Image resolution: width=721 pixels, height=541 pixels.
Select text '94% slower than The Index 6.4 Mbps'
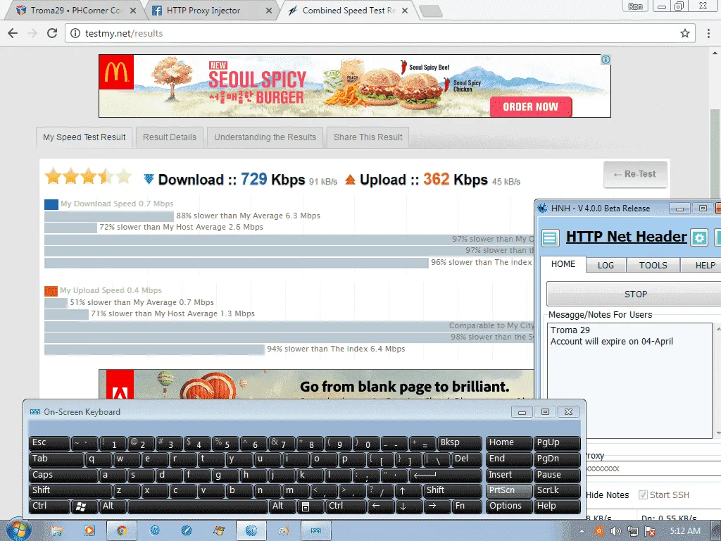pyautogui.click(x=336, y=349)
